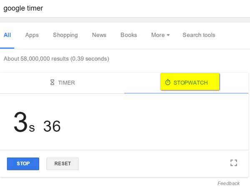Stop the running stopwatch
The height and width of the screenshot is (192, 250).
click(x=23, y=164)
